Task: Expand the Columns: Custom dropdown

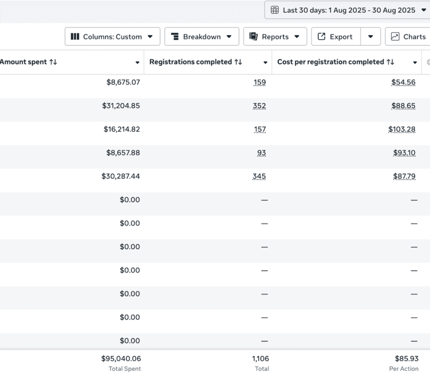Action: (113, 36)
